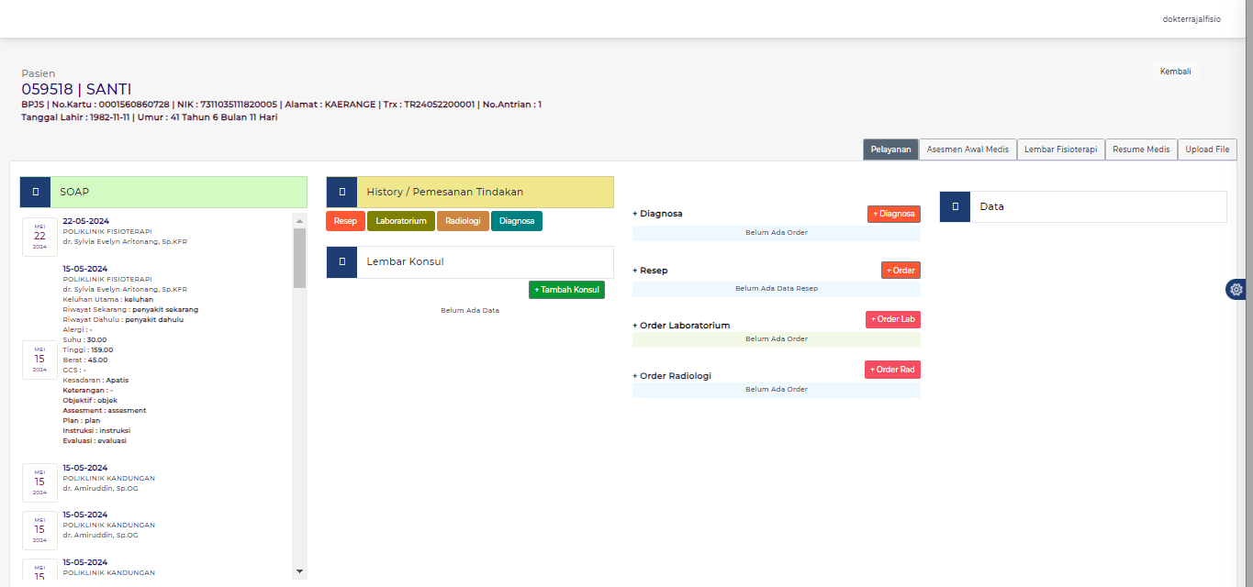Screen dimensions: 1253x587
Task: Select the Radiologi order type badge
Action: click(x=463, y=220)
